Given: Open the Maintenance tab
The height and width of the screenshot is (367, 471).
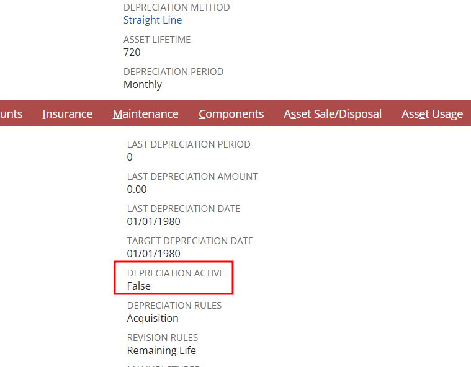Looking at the screenshot, I should [x=146, y=114].
